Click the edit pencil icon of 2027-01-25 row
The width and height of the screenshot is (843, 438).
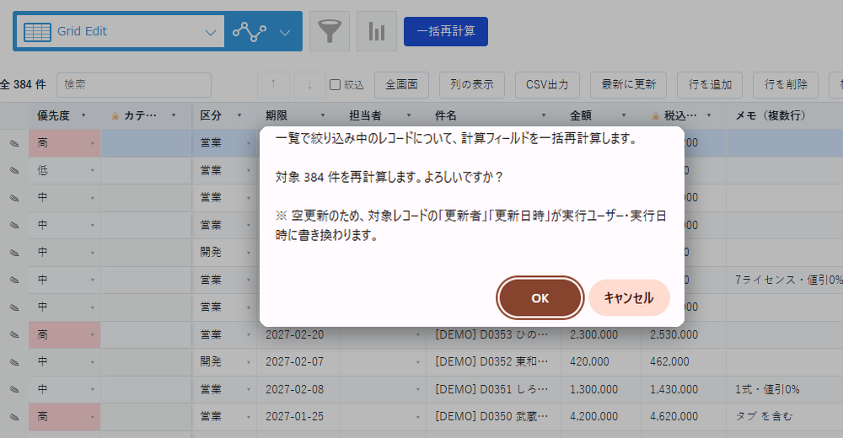click(14, 417)
